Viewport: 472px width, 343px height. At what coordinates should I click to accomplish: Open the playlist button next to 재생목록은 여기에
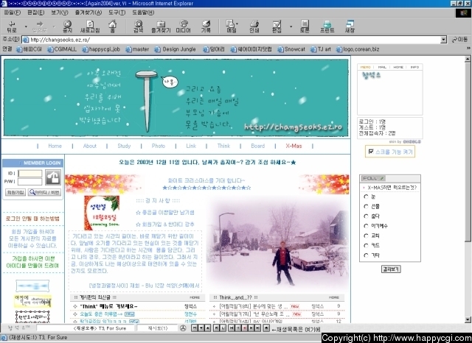coord(266,328)
